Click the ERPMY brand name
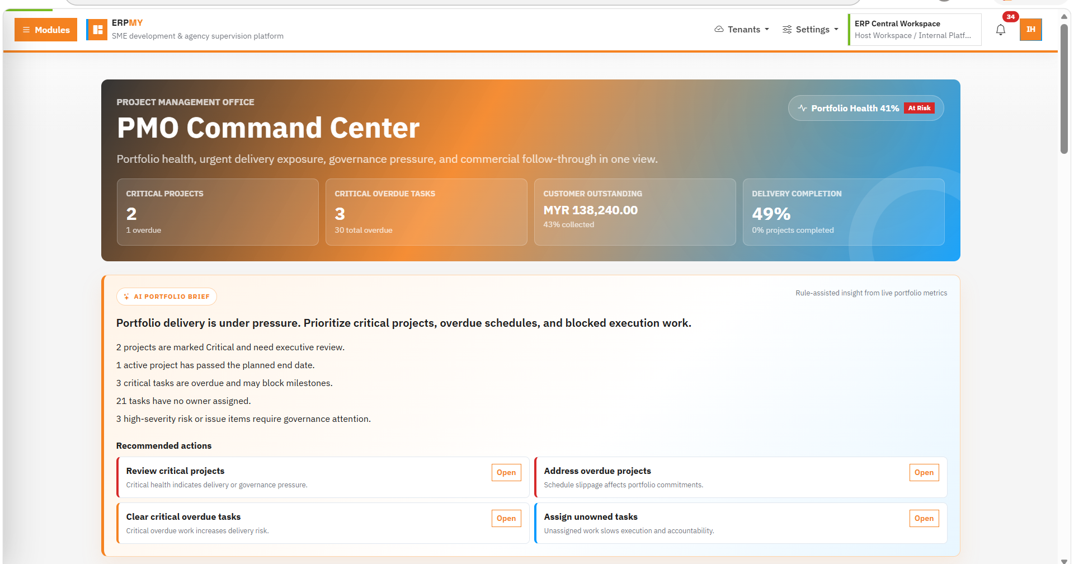Viewport: 1074px width, 564px height. pos(127,23)
